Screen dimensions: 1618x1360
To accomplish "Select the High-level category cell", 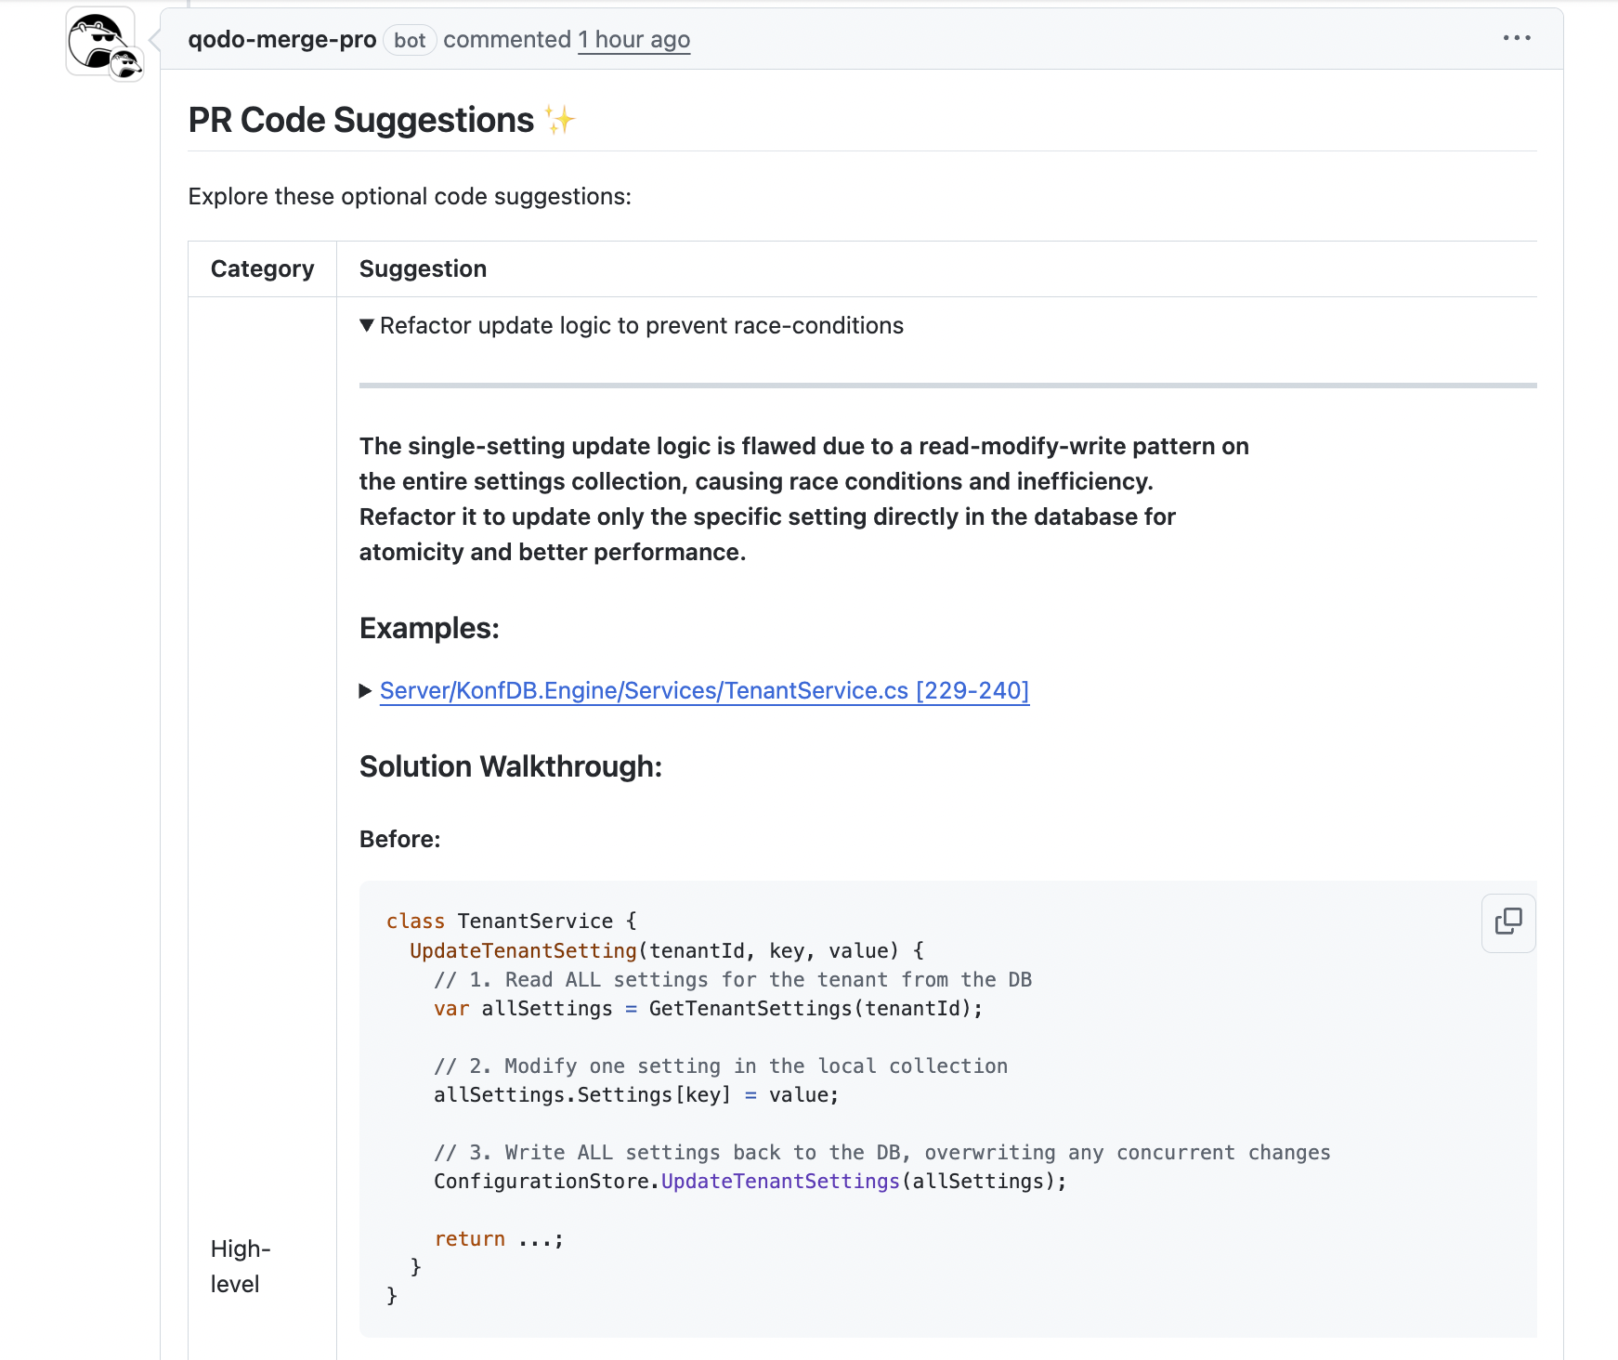I will click(x=240, y=1266).
